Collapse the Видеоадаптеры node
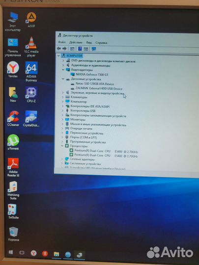199x265 pixels. coord(63,70)
